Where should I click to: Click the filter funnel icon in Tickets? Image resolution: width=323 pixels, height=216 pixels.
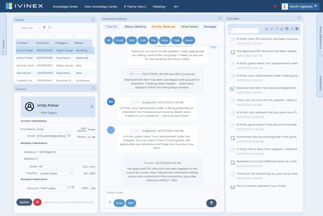coord(44,28)
